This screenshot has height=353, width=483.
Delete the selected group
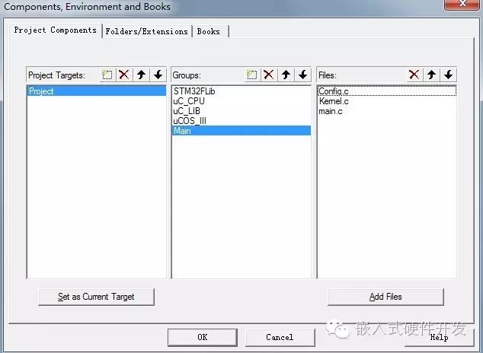(x=269, y=75)
